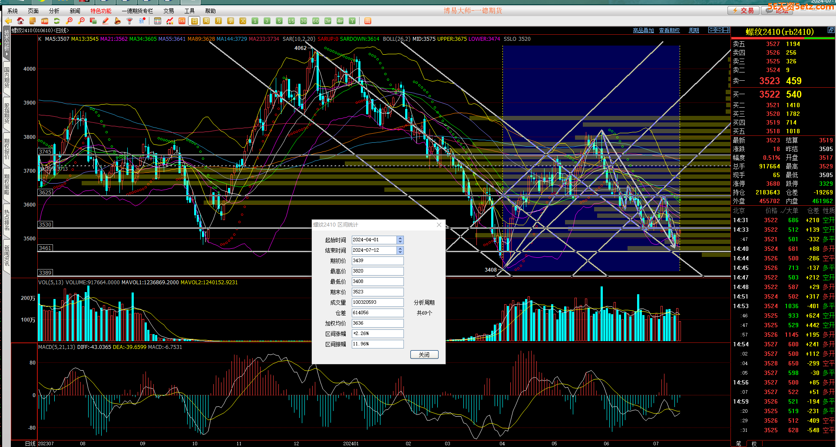Click the 关闭 button in statistics dialog

pos(424,355)
